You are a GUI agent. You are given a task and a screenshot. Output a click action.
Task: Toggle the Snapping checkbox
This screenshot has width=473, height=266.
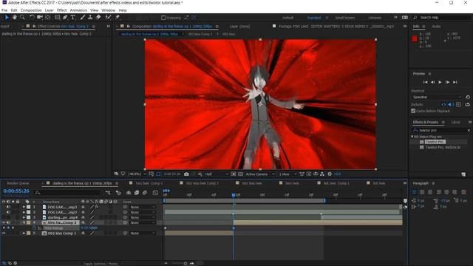pos(163,18)
